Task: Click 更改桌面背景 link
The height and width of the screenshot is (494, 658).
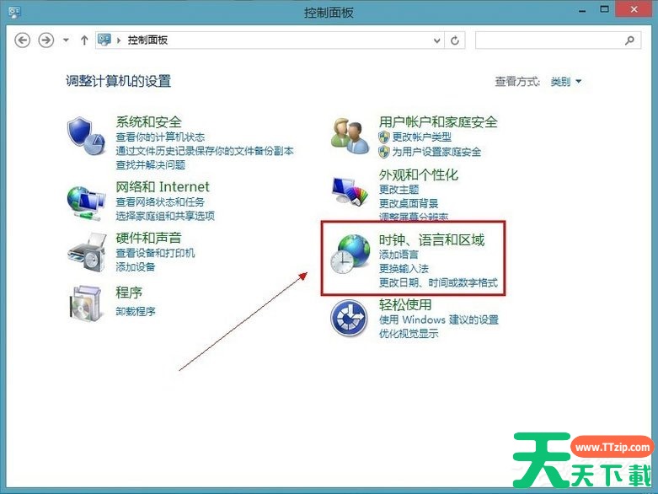Action: (x=409, y=203)
